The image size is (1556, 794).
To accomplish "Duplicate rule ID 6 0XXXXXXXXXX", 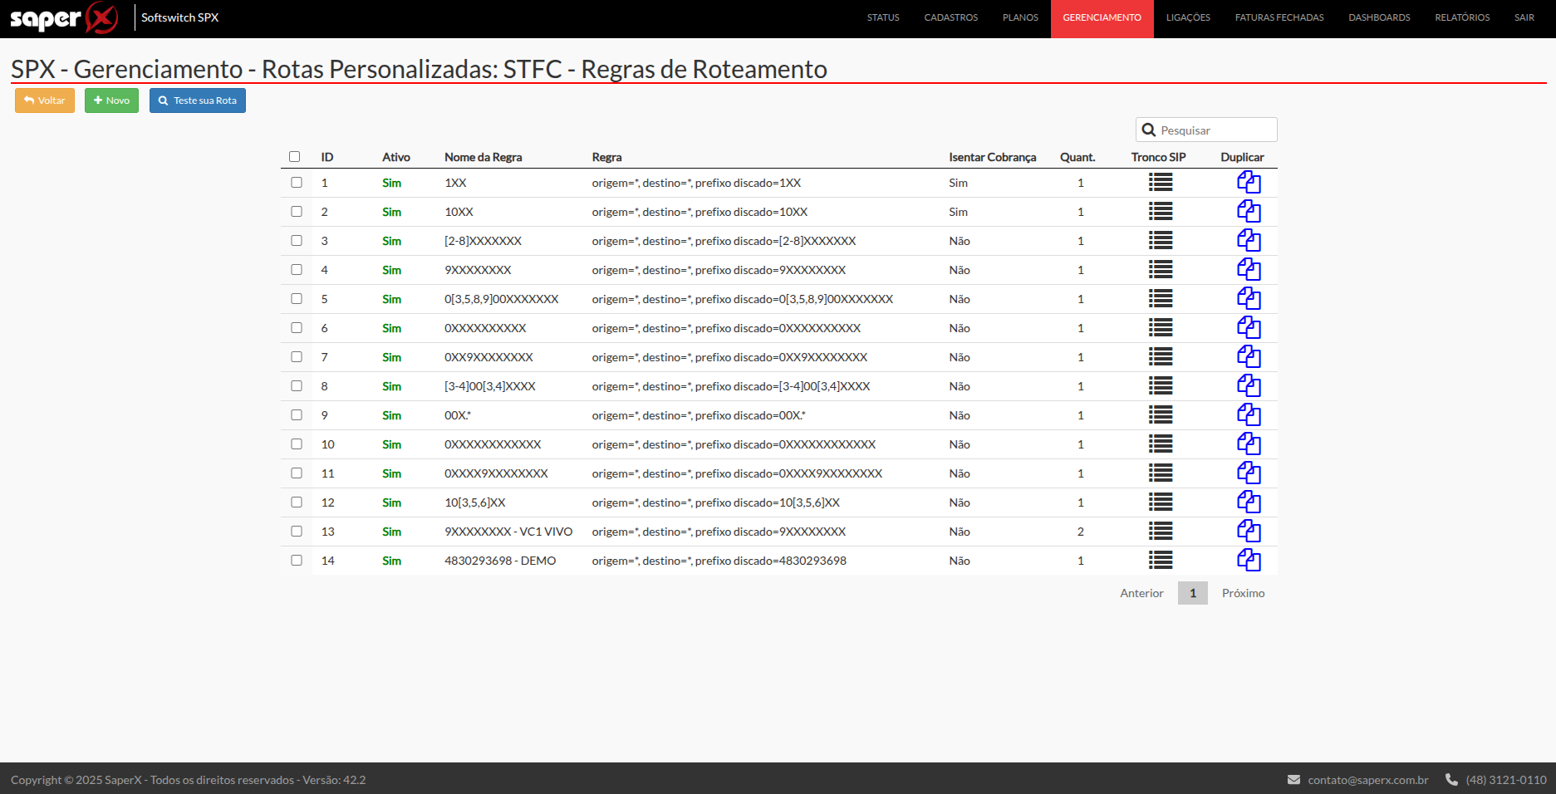I will (1249, 328).
